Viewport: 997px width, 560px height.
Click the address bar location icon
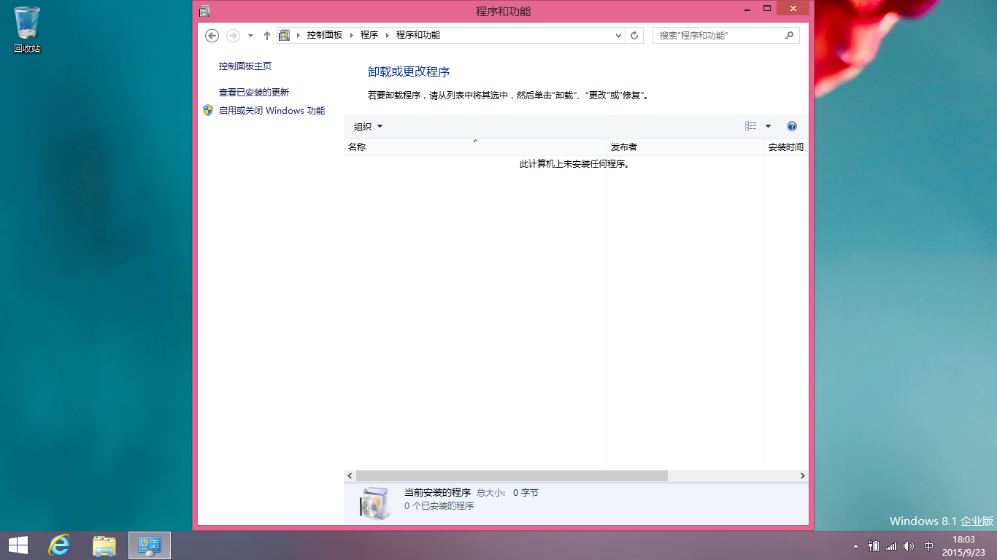point(285,35)
